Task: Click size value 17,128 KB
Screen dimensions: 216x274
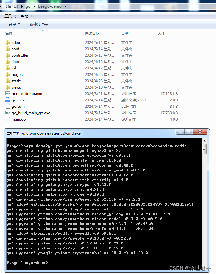Action: click(x=169, y=94)
